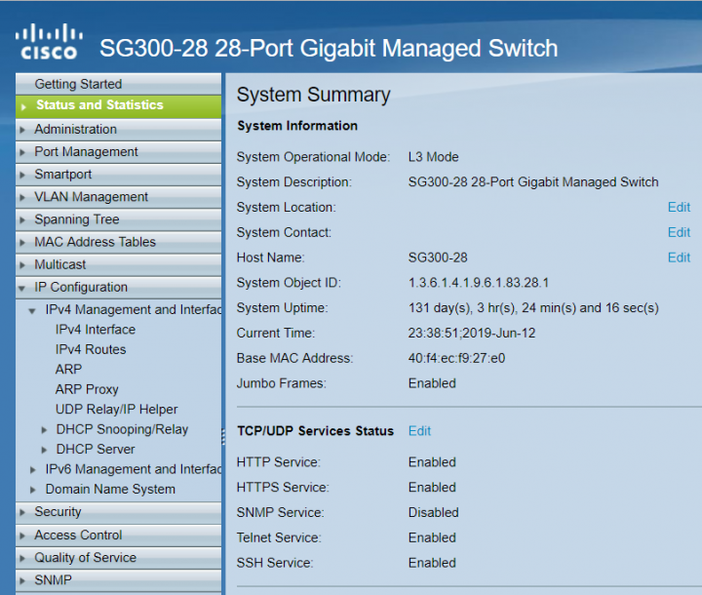
Task: Expand the MAC Address Tables arrow
Action: pyautogui.click(x=22, y=243)
